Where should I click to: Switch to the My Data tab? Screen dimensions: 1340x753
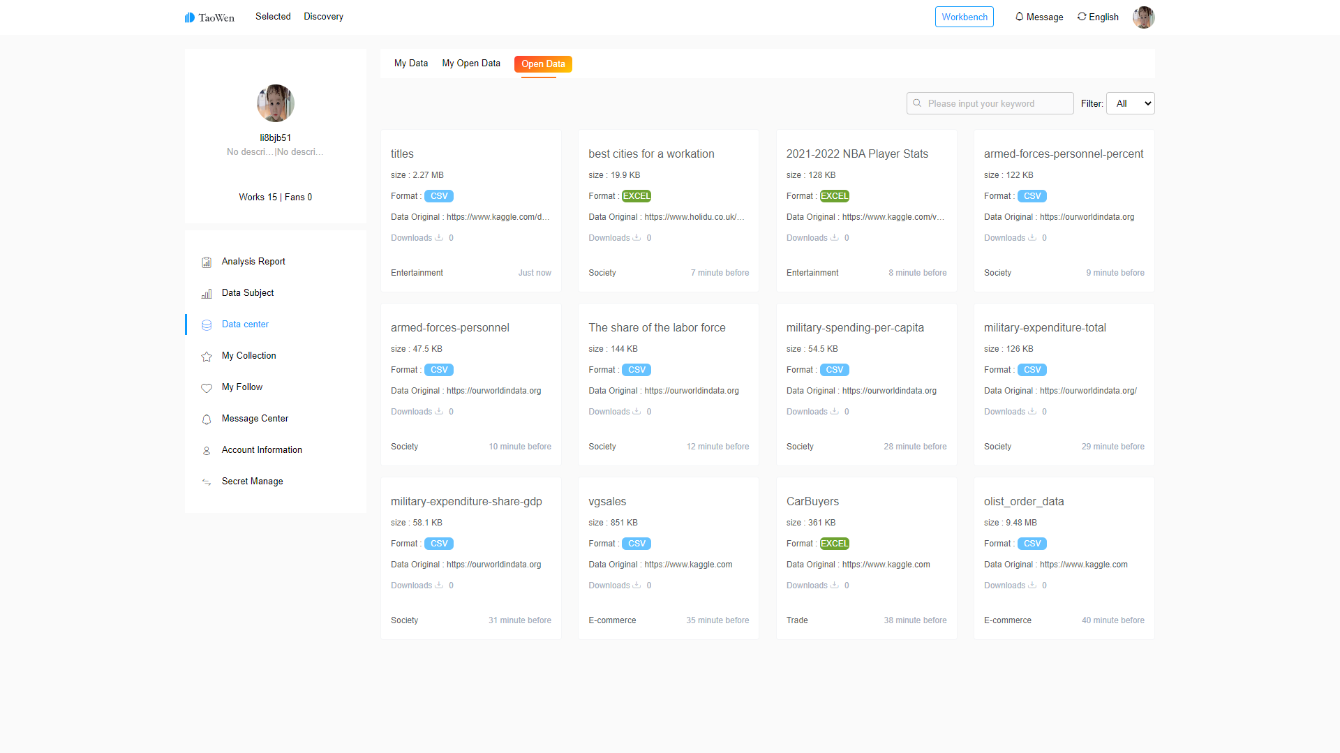(411, 64)
